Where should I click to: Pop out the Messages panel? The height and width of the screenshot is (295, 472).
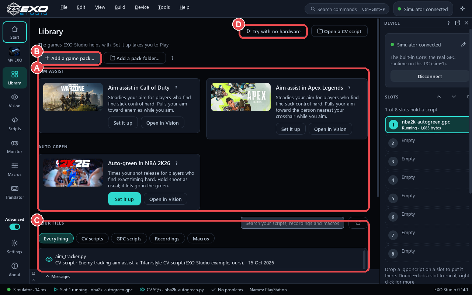click(x=34, y=273)
